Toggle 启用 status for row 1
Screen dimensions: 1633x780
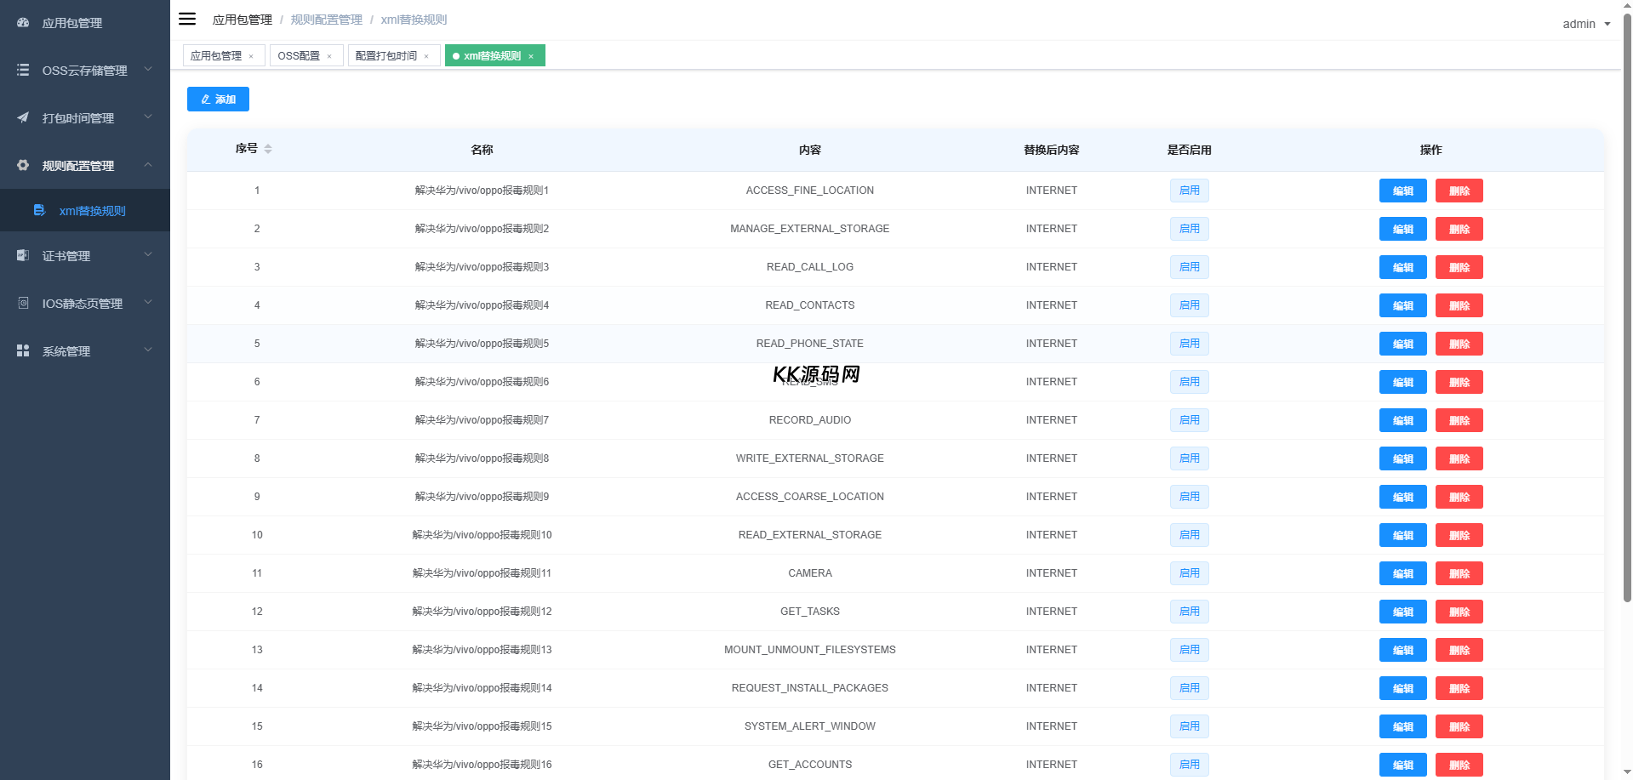pos(1189,191)
